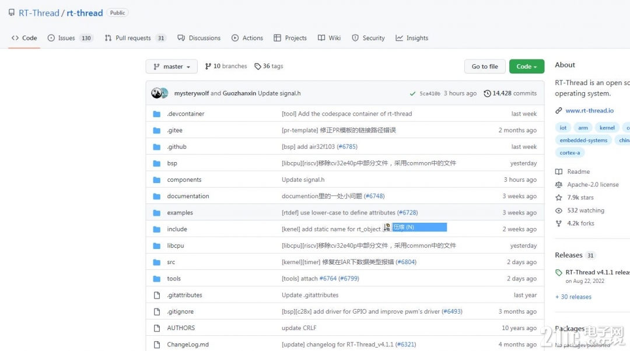Click the highlighted blue popup entry labeled (N)
This screenshot has width=630, height=351.
pos(419,227)
